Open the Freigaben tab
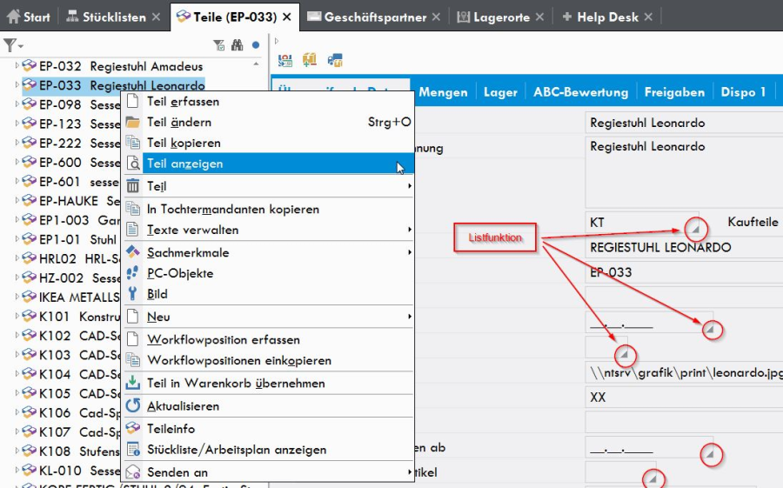The image size is (783, 488). (674, 92)
